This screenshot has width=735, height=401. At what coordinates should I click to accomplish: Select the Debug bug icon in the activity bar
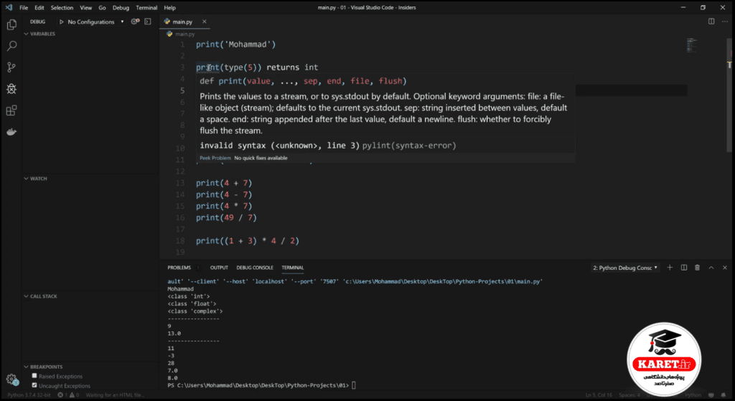tap(11, 88)
